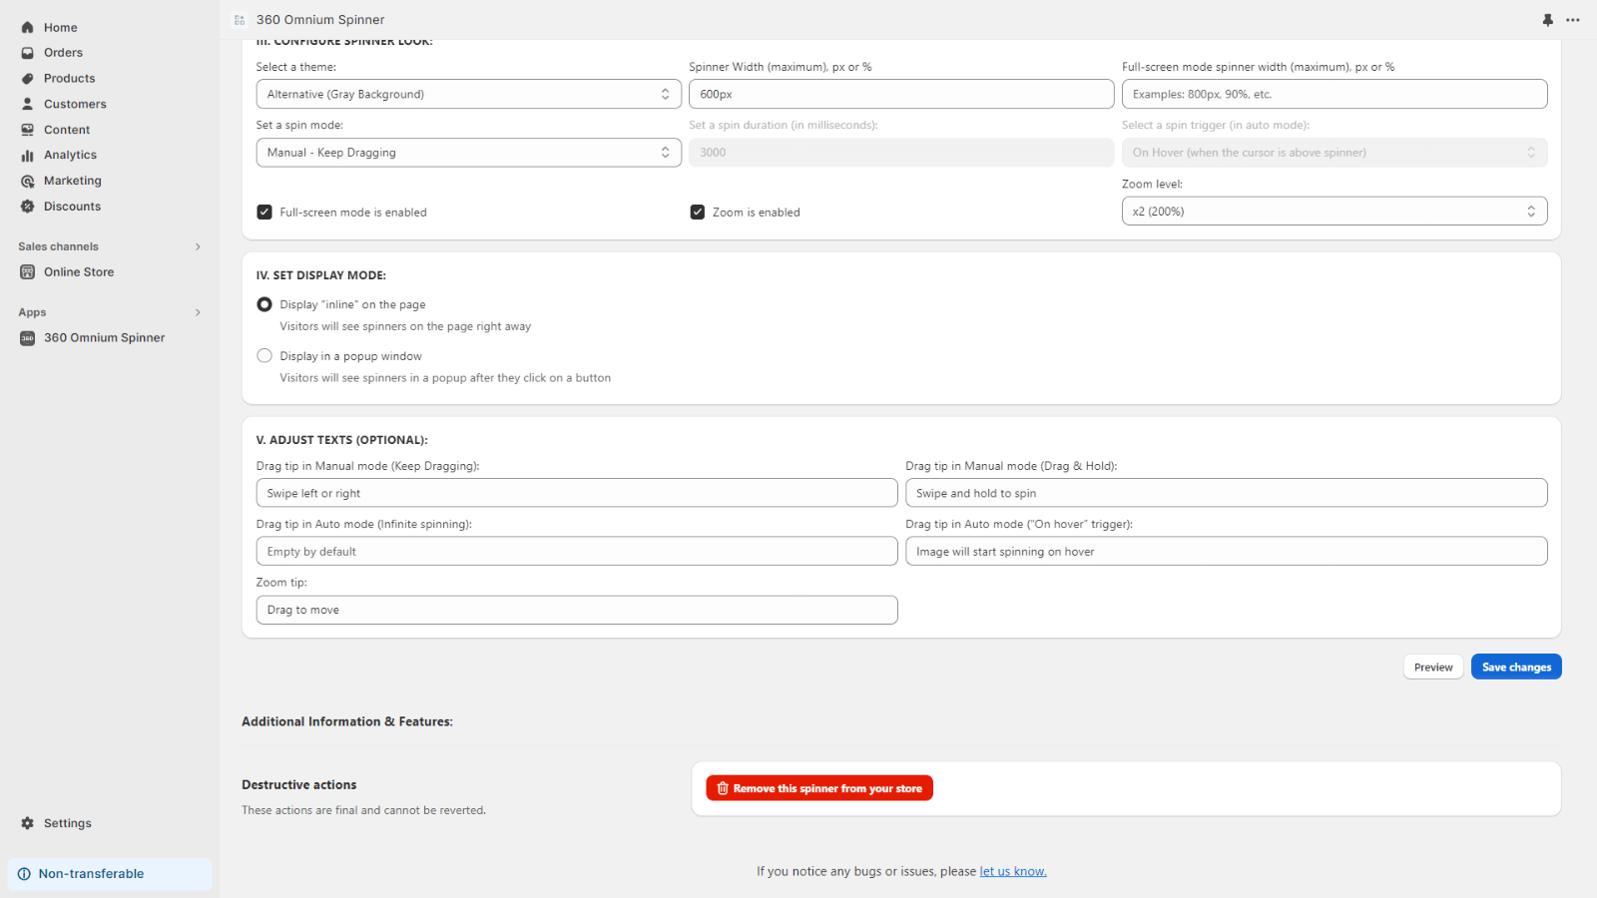The height and width of the screenshot is (898, 1597).
Task: Click the Marketing target icon
Action: pyautogui.click(x=28, y=182)
